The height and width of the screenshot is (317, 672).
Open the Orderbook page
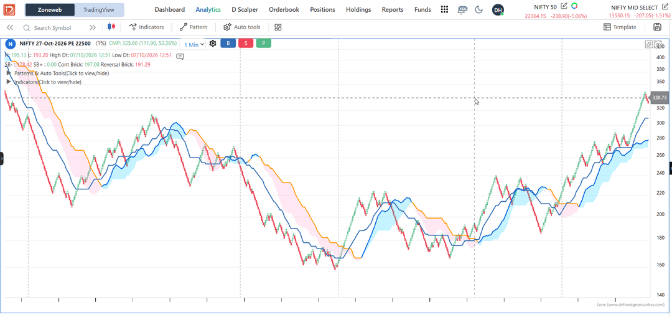pos(284,9)
